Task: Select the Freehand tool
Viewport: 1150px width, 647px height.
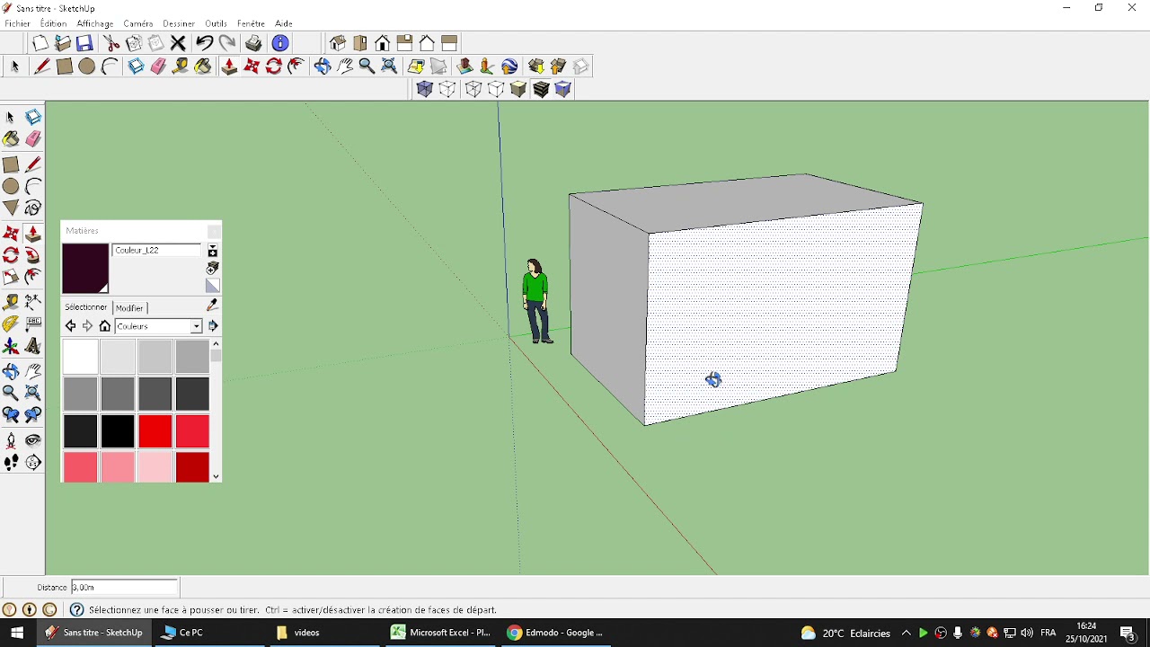Action: 33,208
